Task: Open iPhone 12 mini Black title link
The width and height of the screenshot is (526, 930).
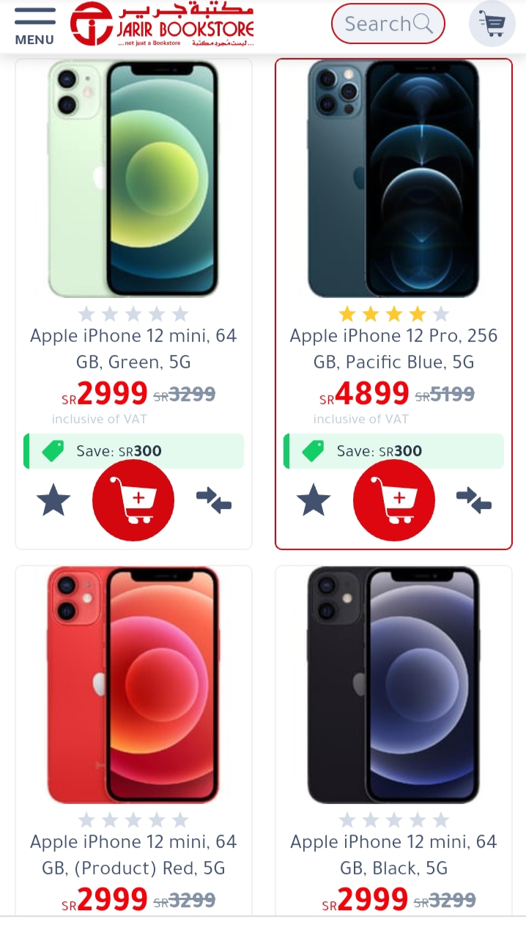Action: click(x=394, y=855)
